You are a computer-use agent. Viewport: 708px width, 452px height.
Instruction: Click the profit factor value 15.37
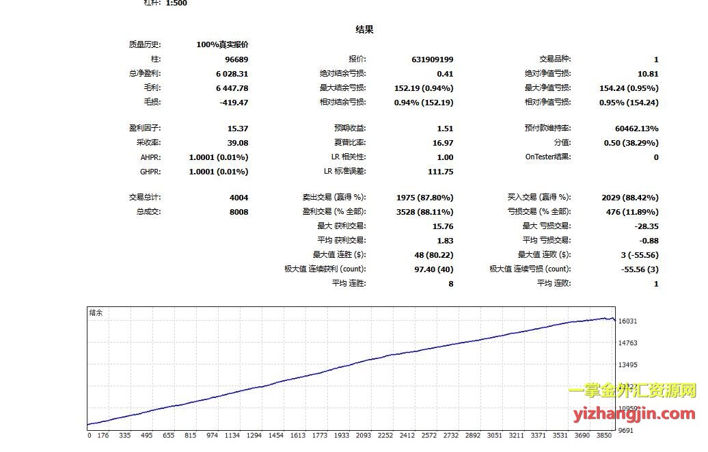click(x=237, y=129)
